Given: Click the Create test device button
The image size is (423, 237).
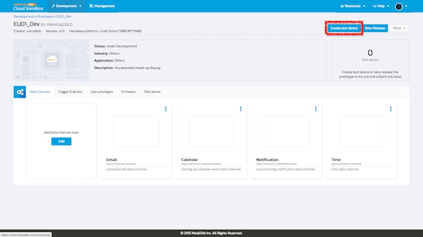Looking at the screenshot, I should (344, 28).
